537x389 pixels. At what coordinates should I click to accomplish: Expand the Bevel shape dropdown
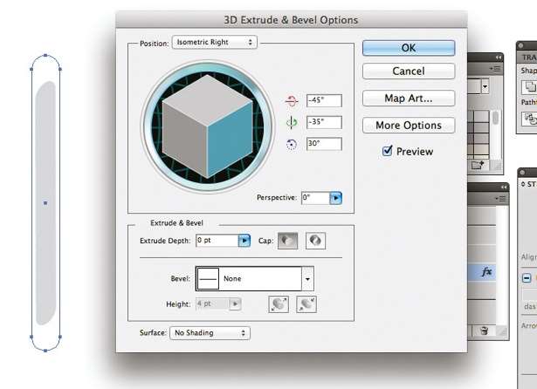click(306, 279)
